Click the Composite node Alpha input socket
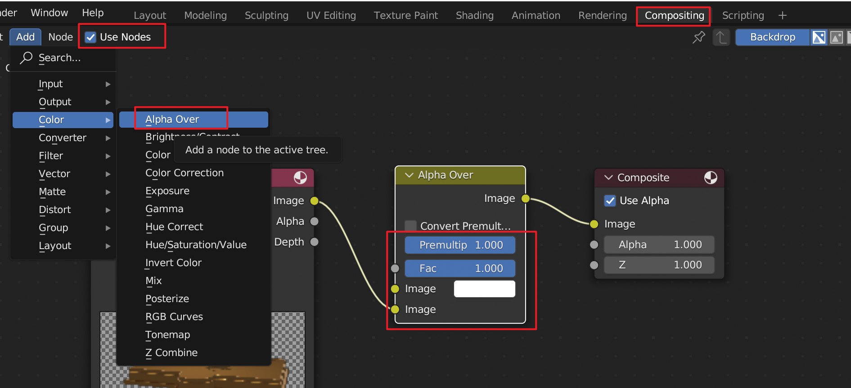The height and width of the screenshot is (388, 851). (x=594, y=245)
